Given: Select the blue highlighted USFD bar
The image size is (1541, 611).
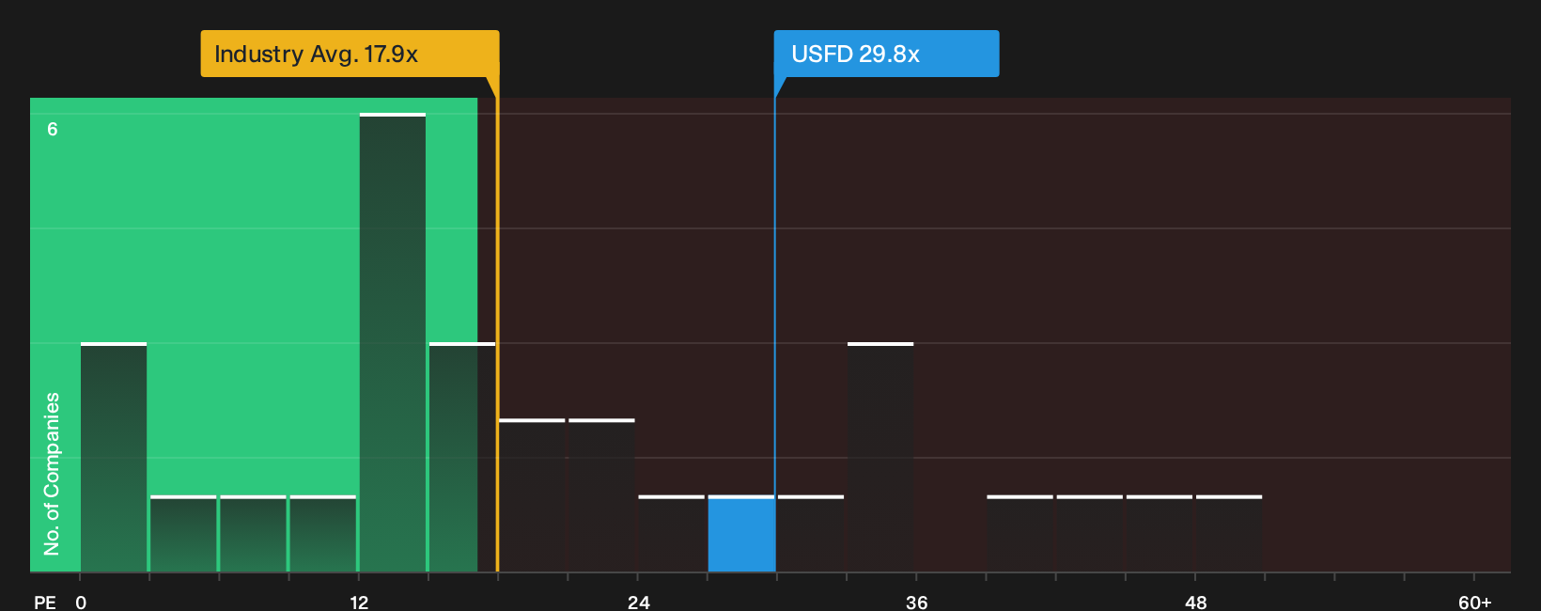Looking at the screenshot, I should [x=741, y=534].
